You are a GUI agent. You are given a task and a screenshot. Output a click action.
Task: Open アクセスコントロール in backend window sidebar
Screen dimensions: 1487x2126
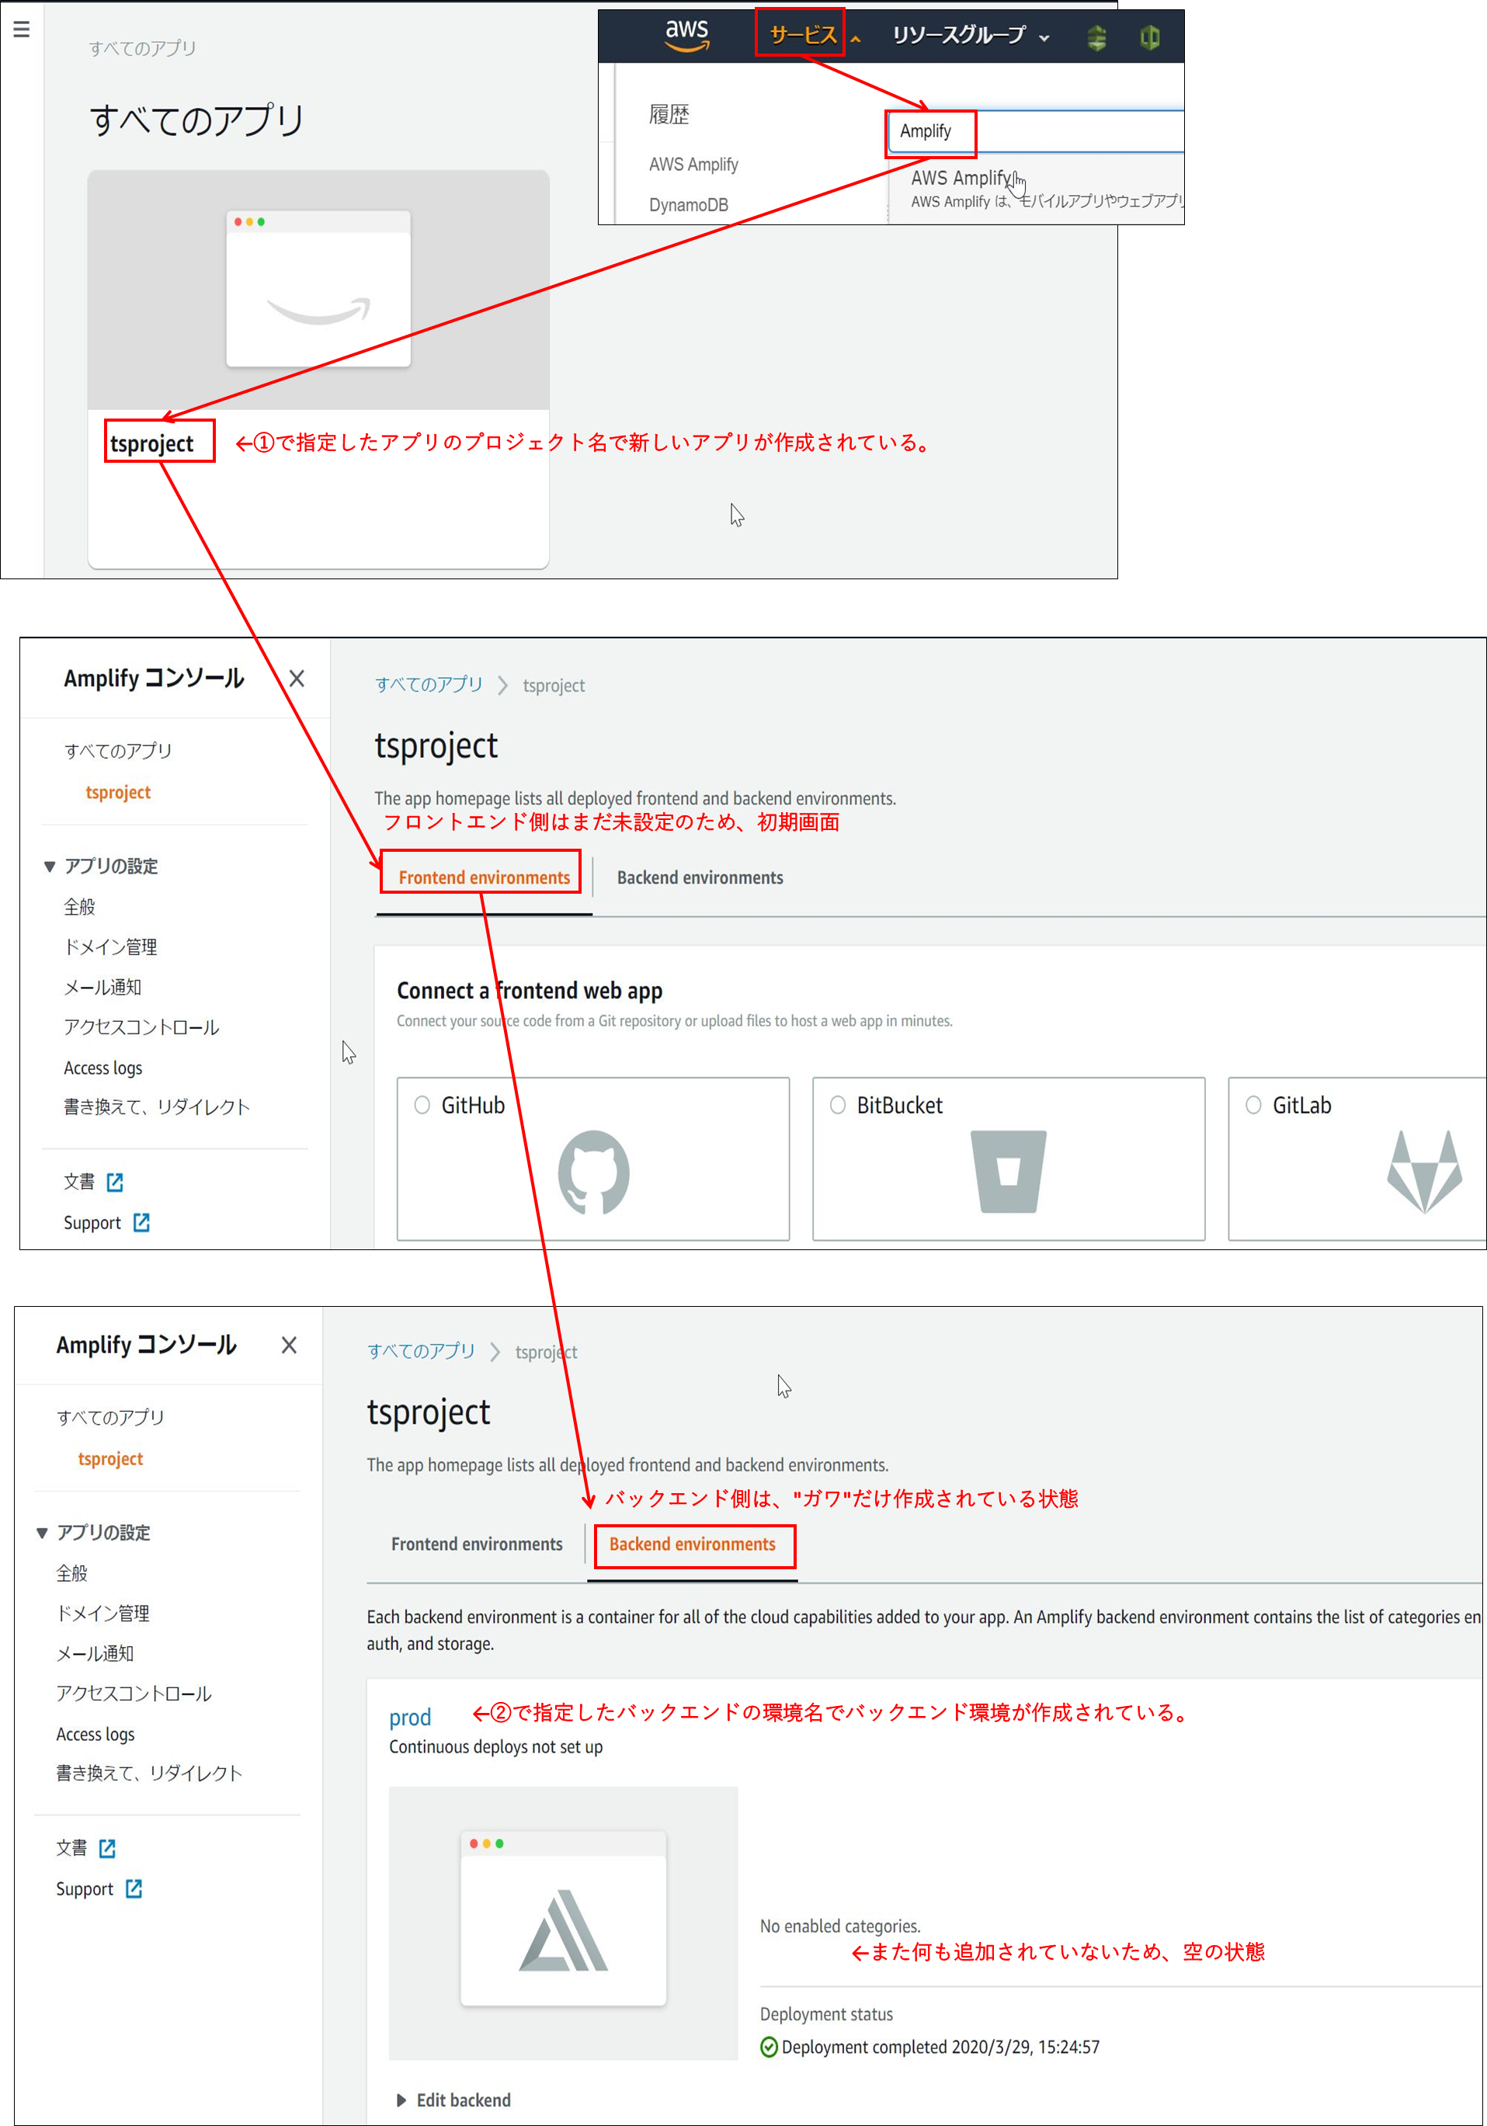(134, 1694)
